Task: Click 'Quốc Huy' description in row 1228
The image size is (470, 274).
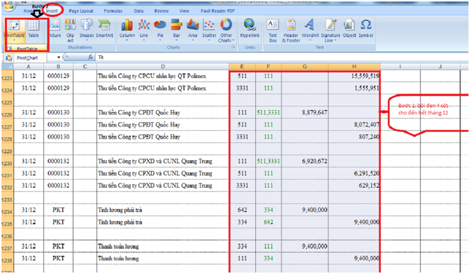Action: [x=162, y=137]
